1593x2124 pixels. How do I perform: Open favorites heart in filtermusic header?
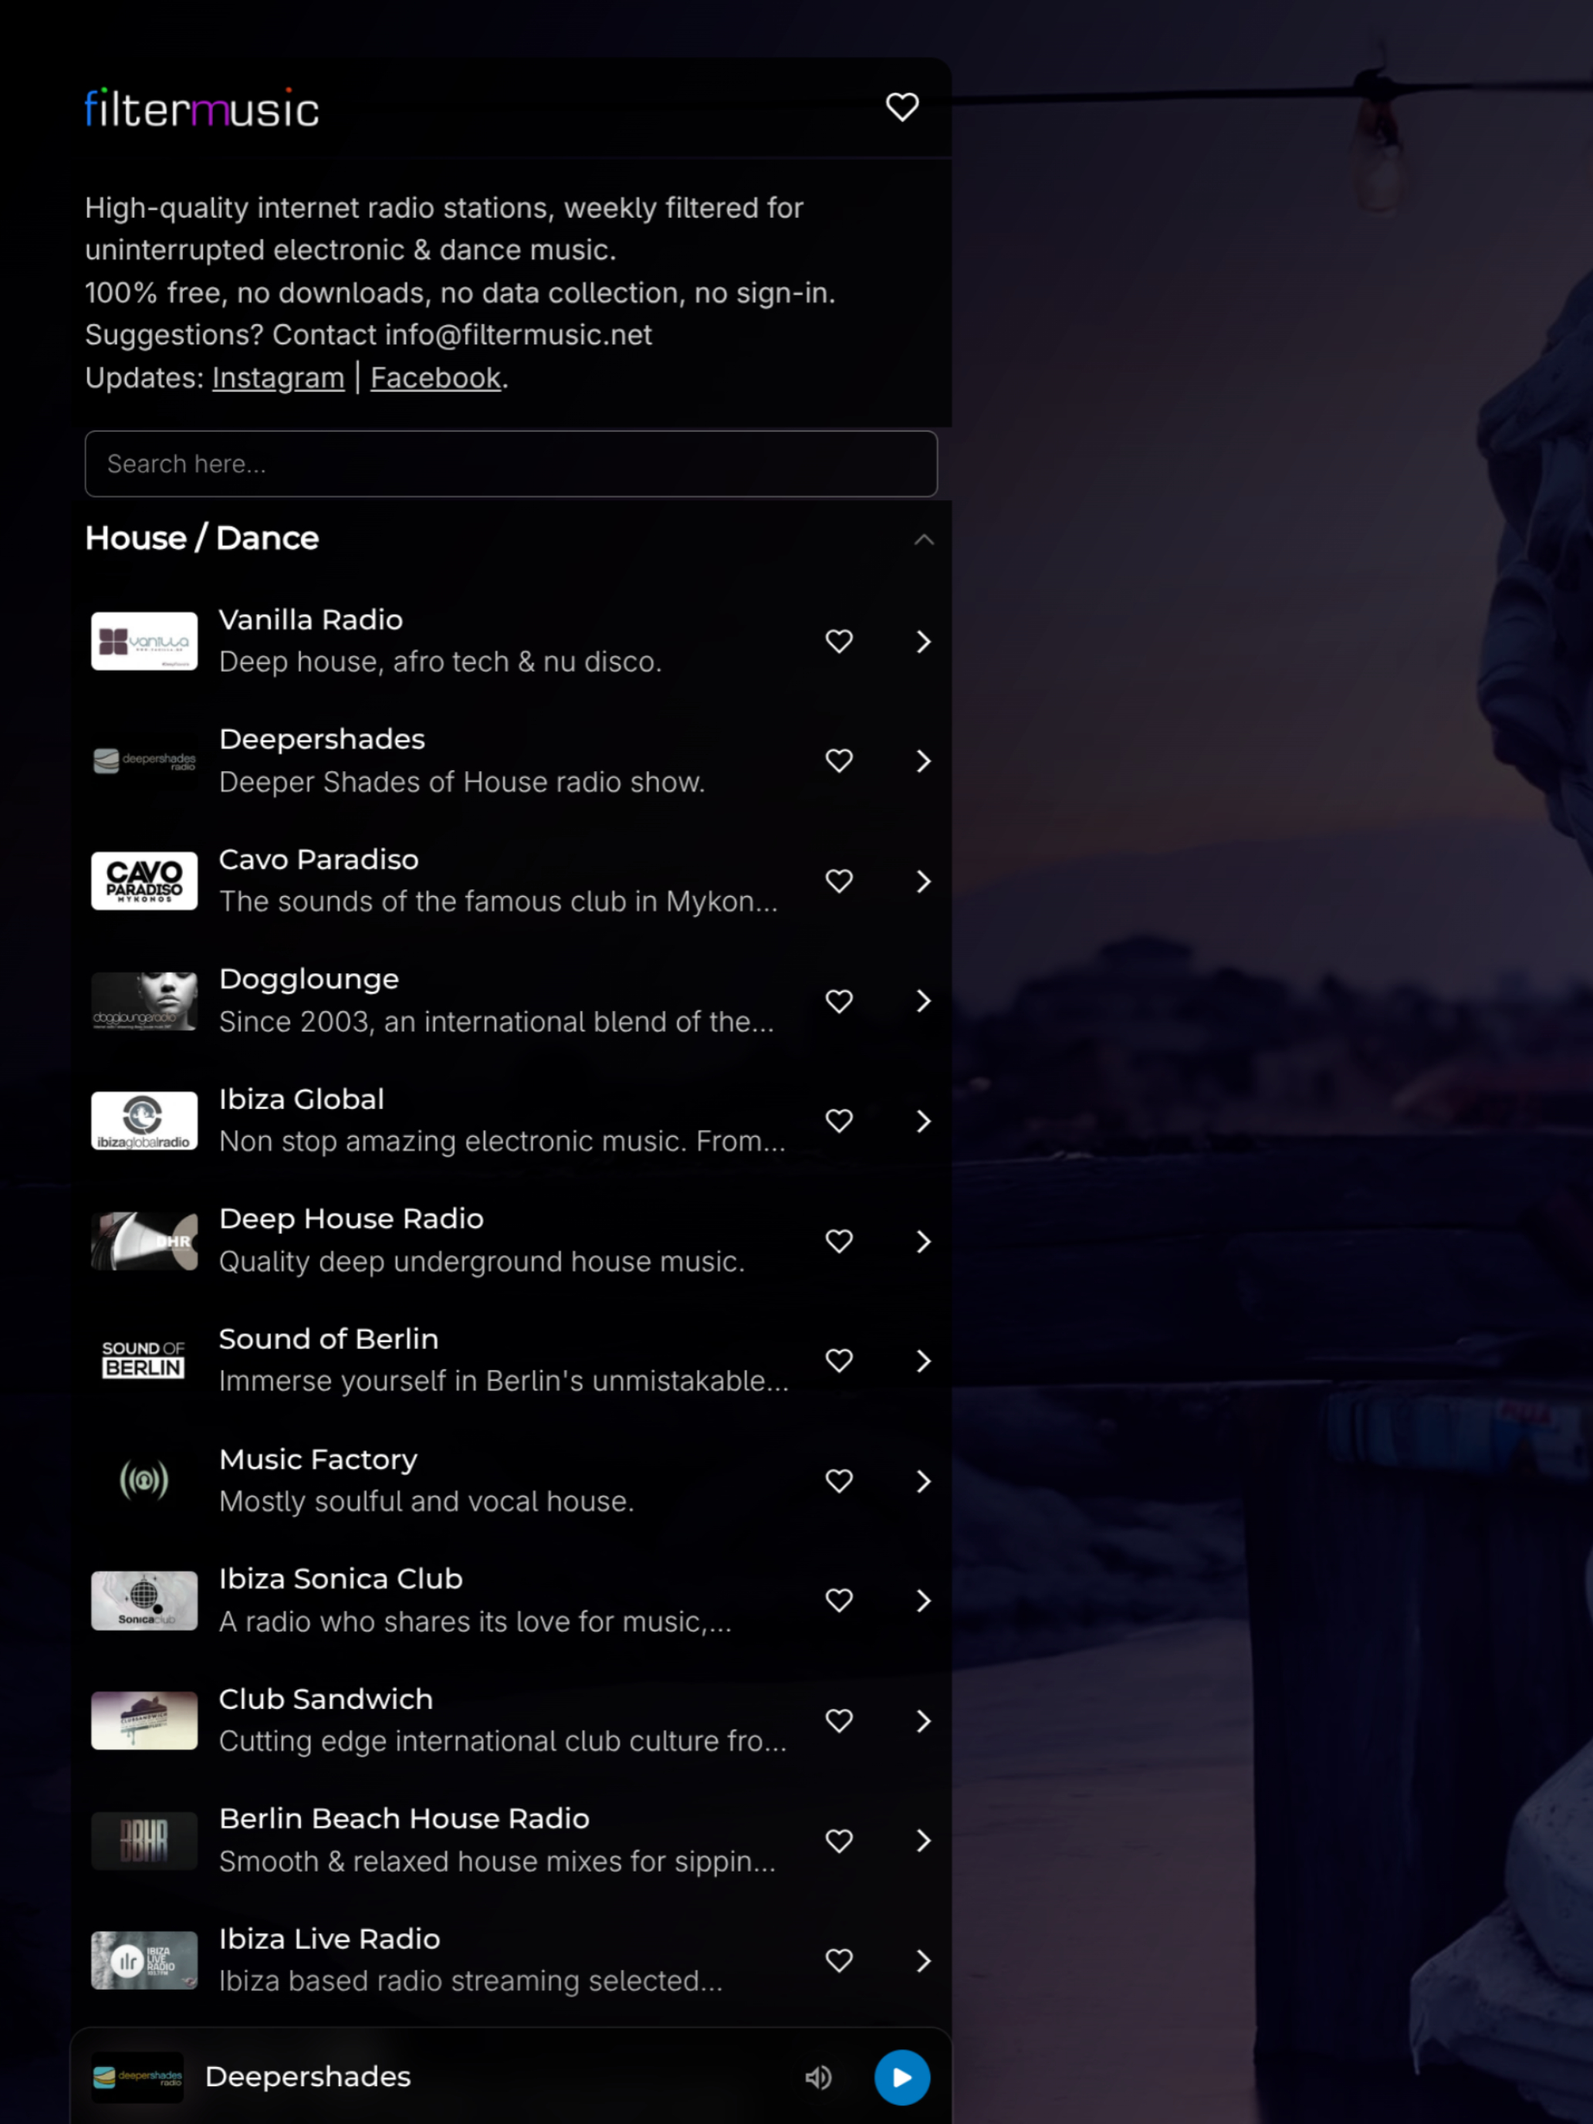click(x=901, y=107)
